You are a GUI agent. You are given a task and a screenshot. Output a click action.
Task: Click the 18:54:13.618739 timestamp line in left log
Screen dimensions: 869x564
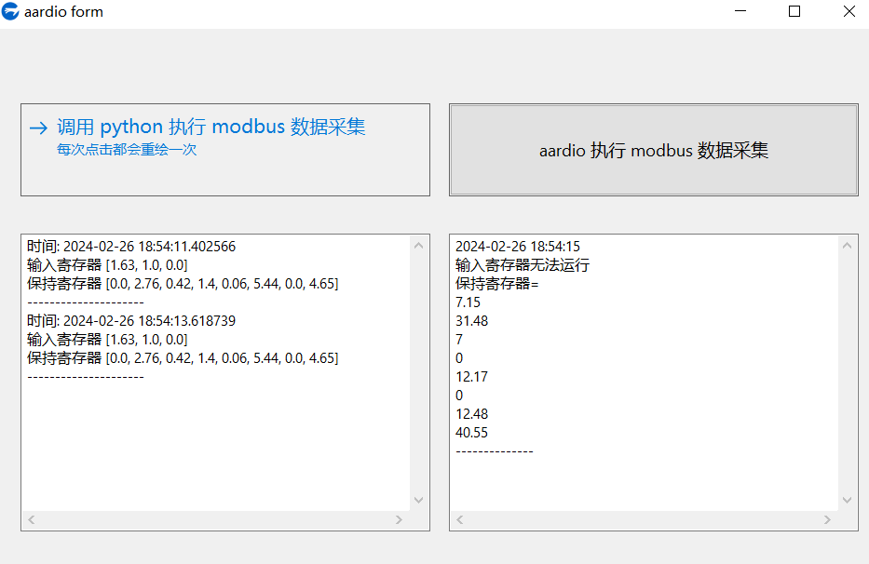tap(131, 321)
